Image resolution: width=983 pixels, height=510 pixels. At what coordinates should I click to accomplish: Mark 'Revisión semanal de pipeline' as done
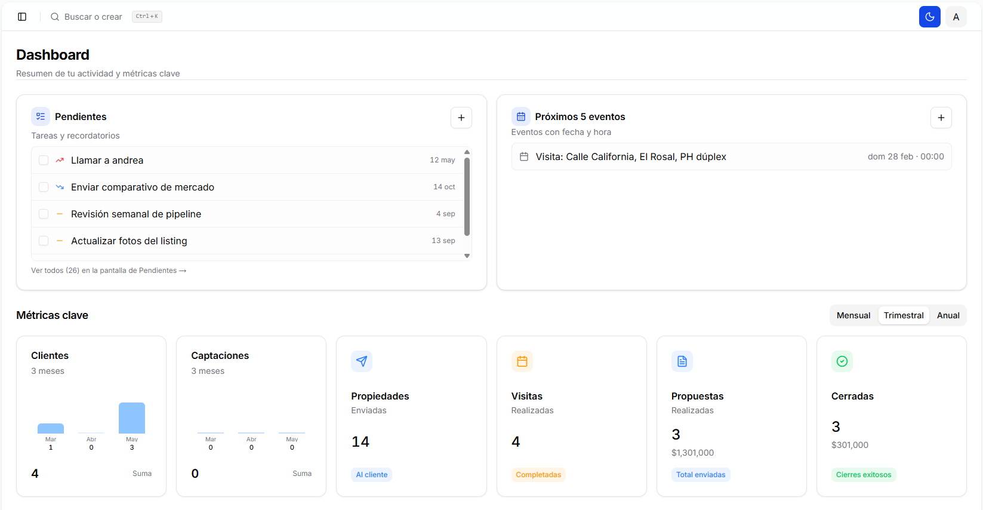click(44, 214)
